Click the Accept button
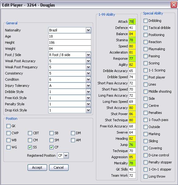This screenshot has height=185, width=178. click(x=37, y=167)
